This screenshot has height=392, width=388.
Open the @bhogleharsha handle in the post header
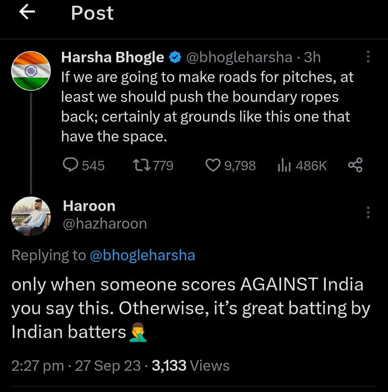tap(239, 57)
